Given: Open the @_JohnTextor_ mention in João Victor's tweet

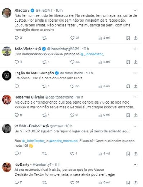Looking at the screenshot, I should (92, 54).
